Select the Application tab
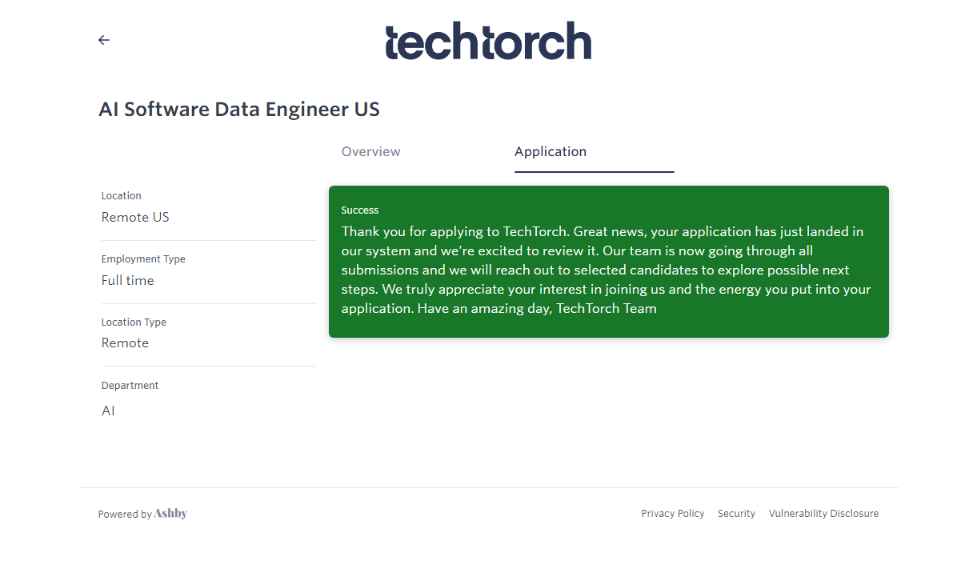The height and width of the screenshot is (577, 977). pos(551,152)
